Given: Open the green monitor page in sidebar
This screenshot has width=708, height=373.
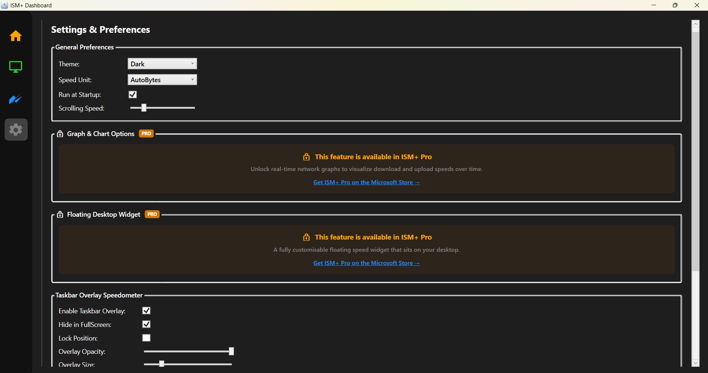Looking at the screenshot, I should (x=16, y=67).
